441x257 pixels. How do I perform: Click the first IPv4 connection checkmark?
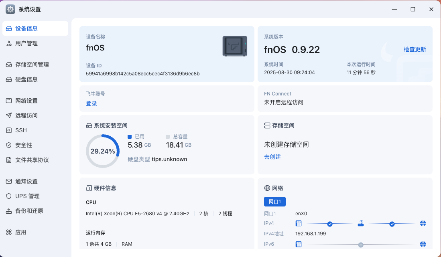[330, 224]
